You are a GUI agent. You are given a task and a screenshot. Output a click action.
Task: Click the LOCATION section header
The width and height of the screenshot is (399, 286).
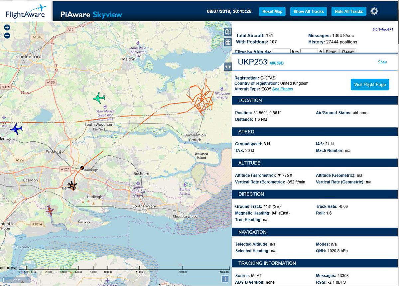[x=315, y=101]
